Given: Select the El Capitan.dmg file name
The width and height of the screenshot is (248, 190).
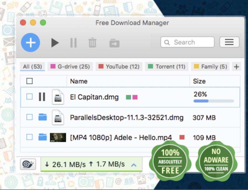Looking at the screenshot, I should [94, 97].
